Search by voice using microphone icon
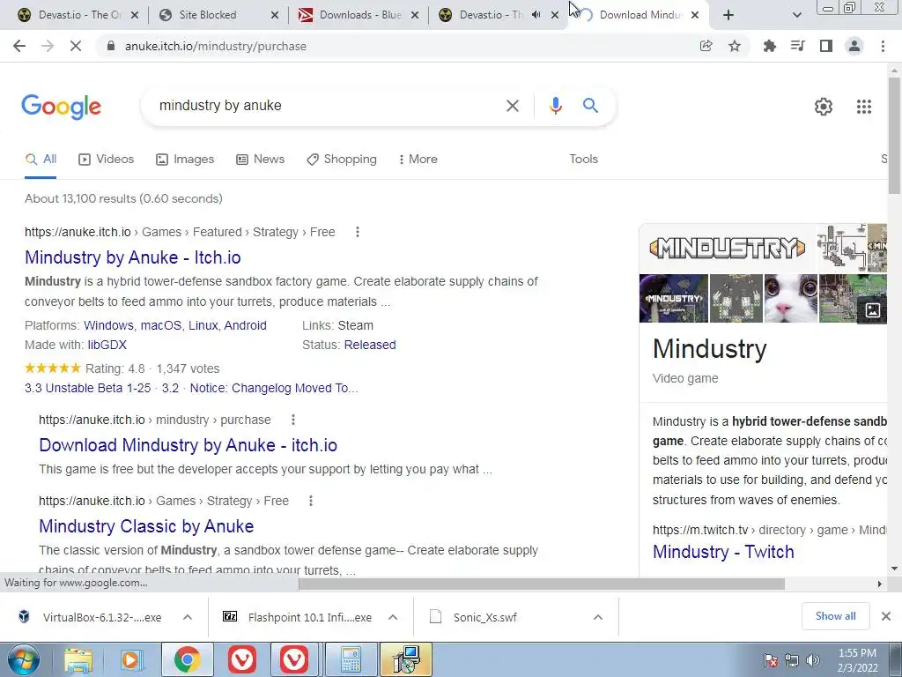 [555, 106]
